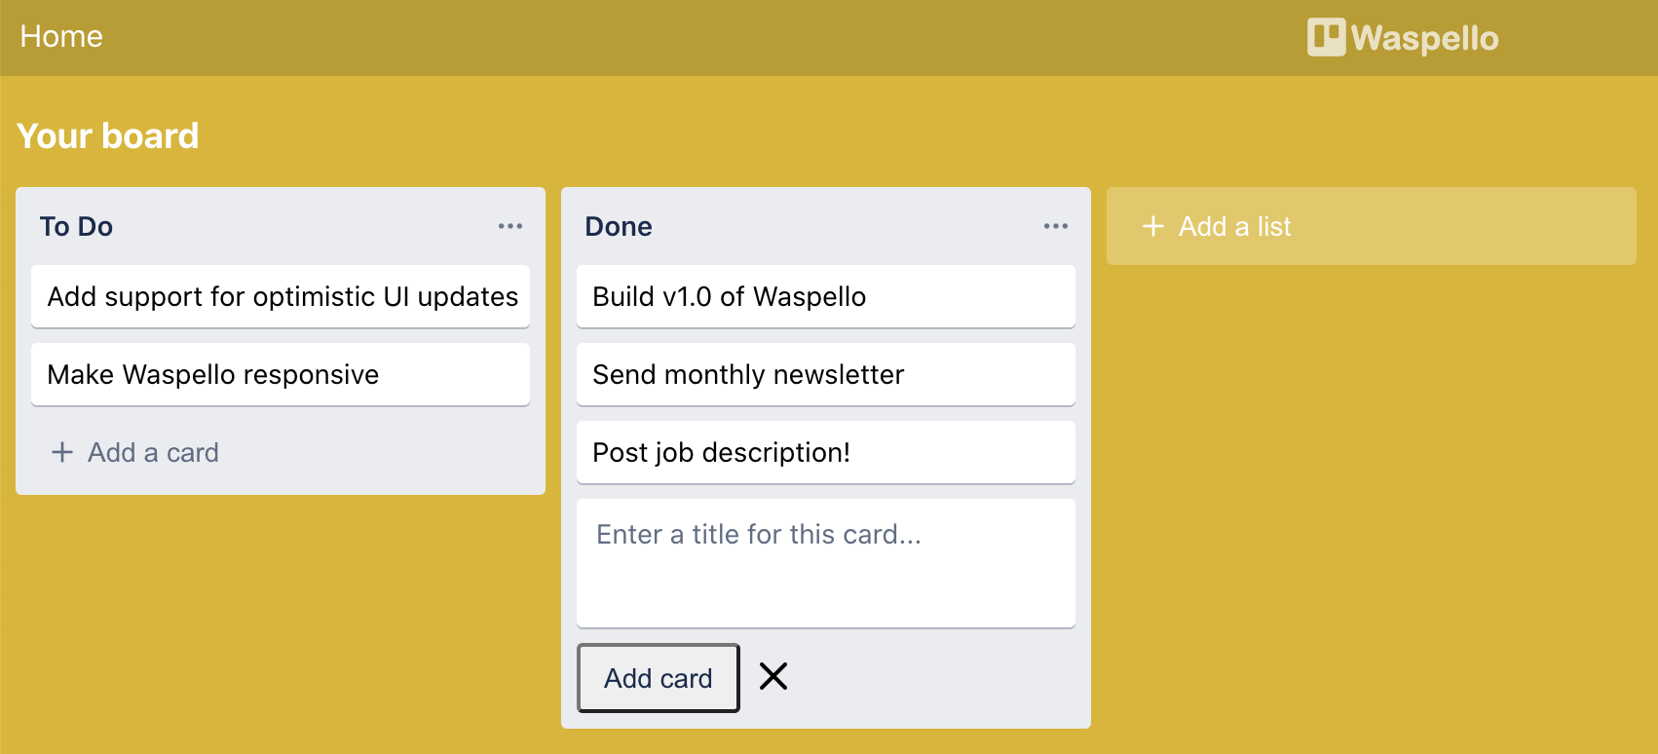Focus the card title text field

coord(825,562)
